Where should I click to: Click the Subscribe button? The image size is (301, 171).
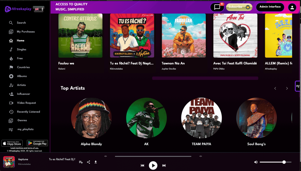pyautogui.click(x=239, y=7)
